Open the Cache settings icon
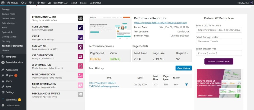Screen dimensions: 254x110 [x=80, y=37]
